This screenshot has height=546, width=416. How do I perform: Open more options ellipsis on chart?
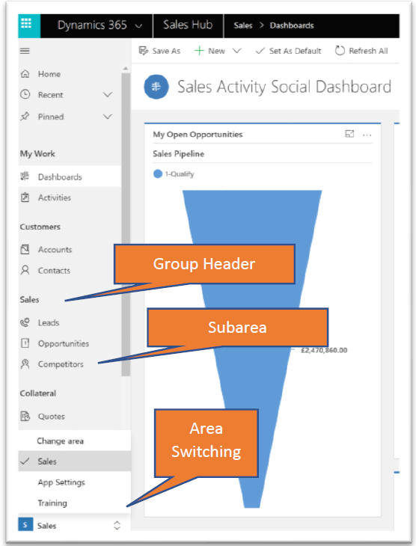point(367,135)
